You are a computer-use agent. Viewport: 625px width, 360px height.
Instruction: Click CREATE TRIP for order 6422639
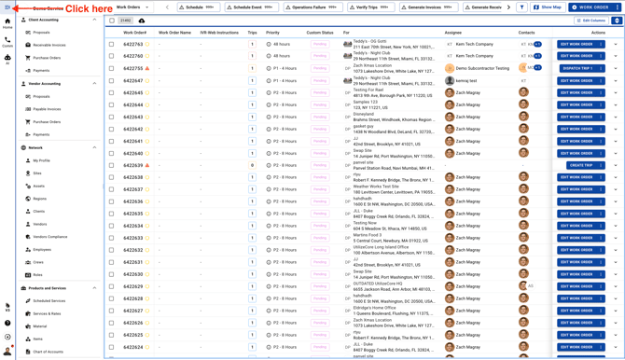click(586, 165)
